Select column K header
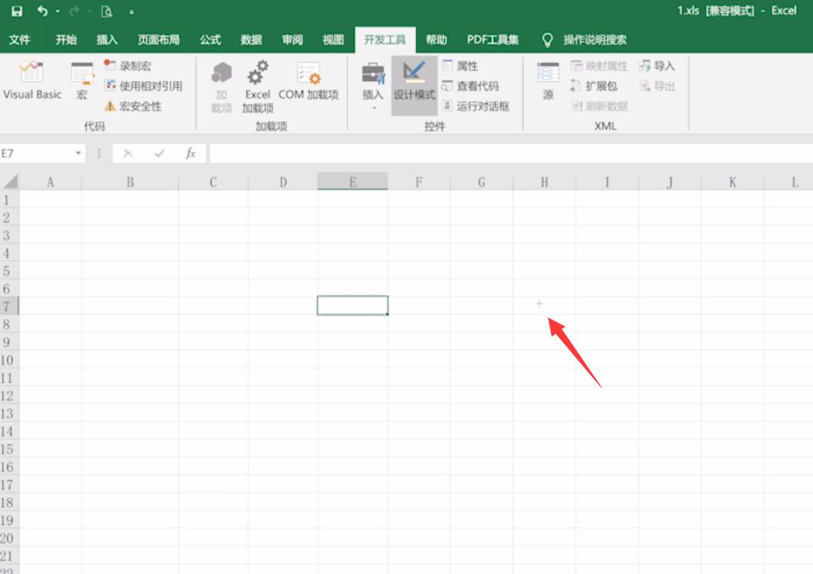This screenshot has height=574, width=813. (x=732, y=182)
